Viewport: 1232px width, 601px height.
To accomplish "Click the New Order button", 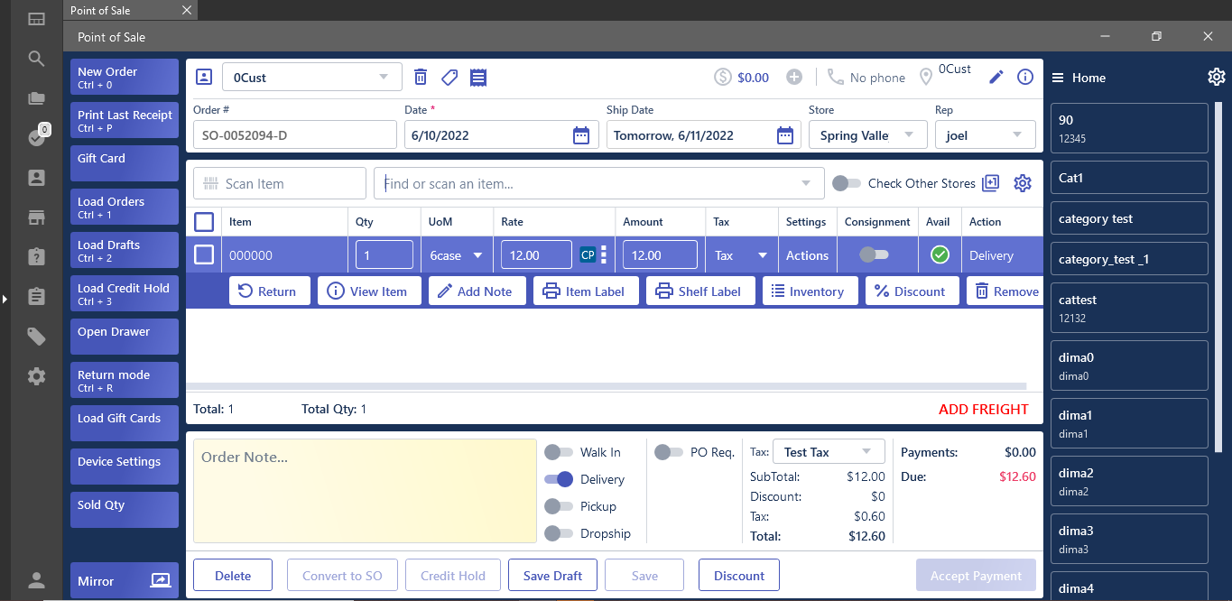I will click(x=125, y=77).
